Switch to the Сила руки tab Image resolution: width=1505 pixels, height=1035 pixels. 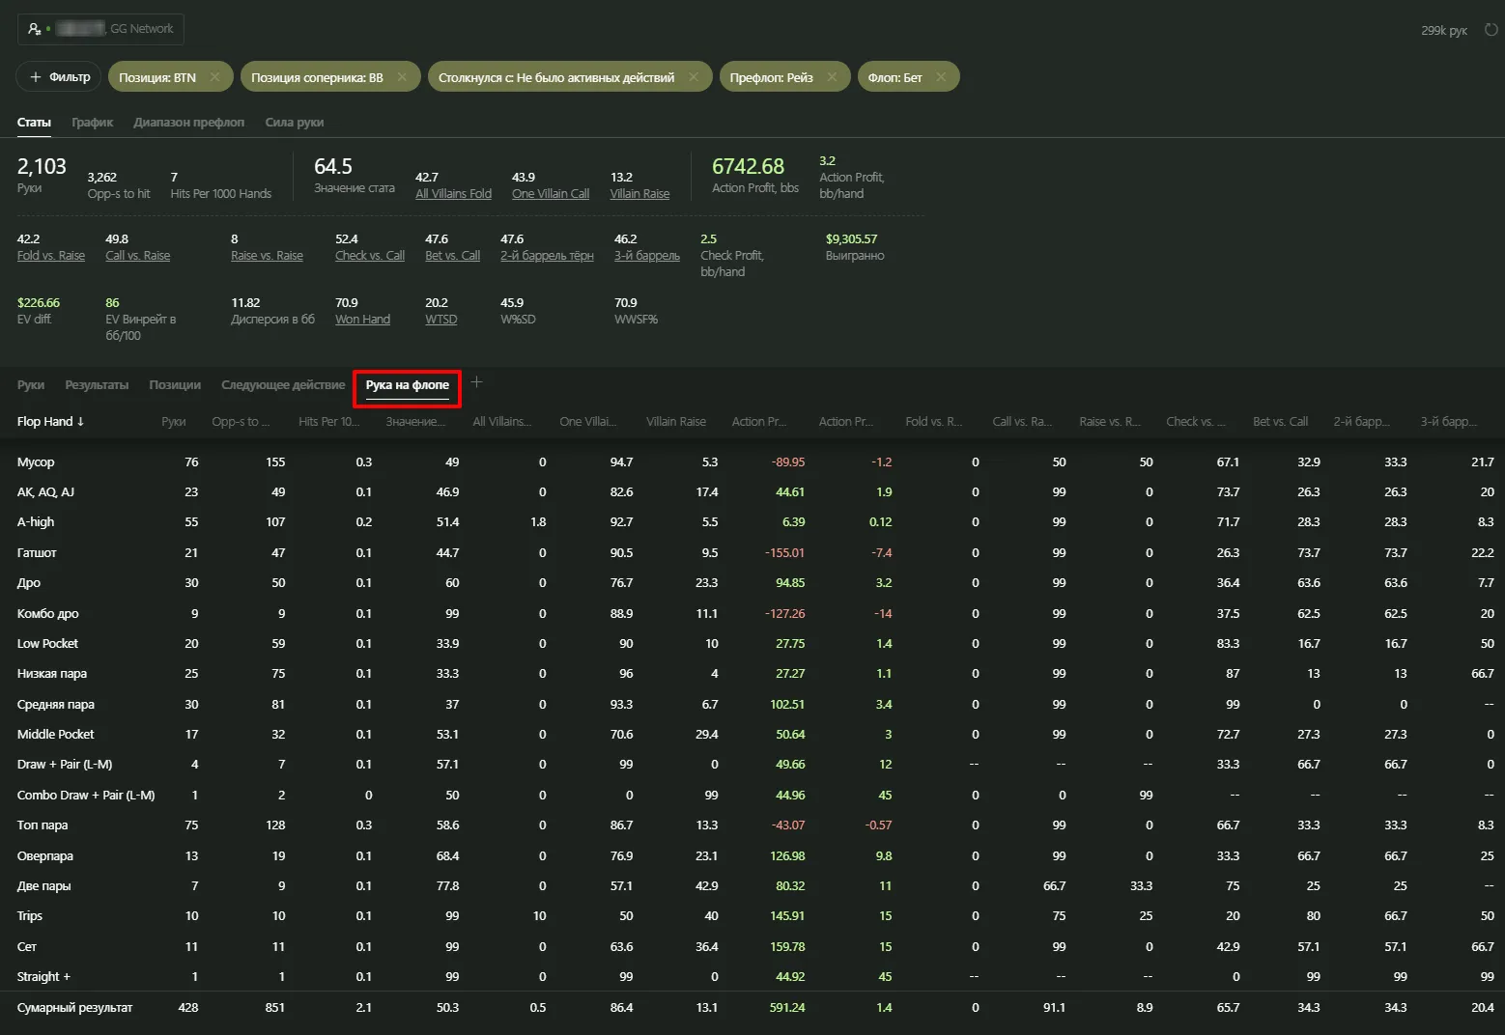pos(294,123)
